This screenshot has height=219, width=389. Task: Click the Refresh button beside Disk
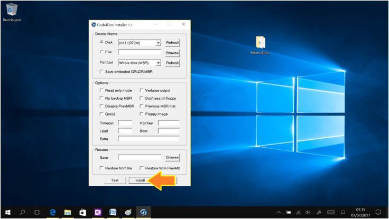click(x=172, y=43)
